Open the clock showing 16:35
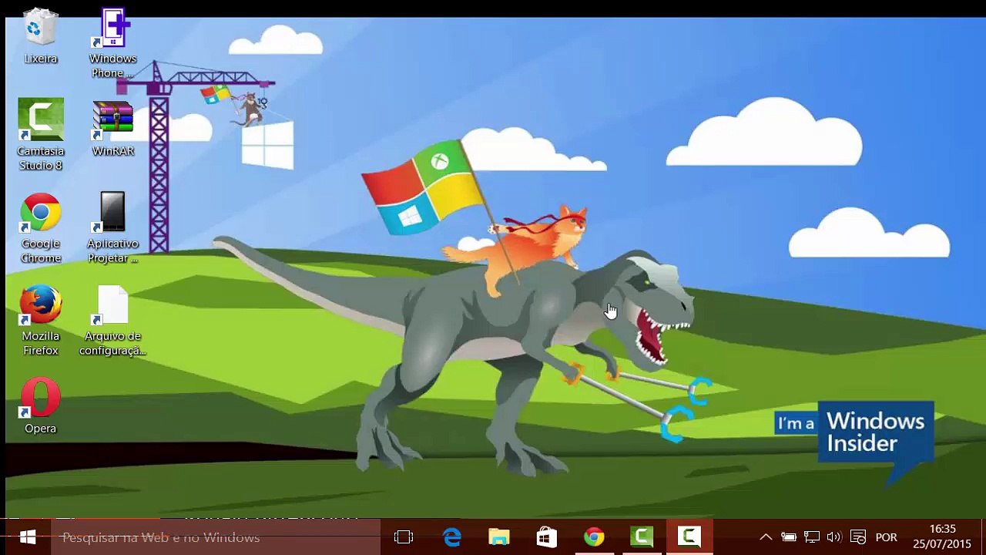 point(942,537)
